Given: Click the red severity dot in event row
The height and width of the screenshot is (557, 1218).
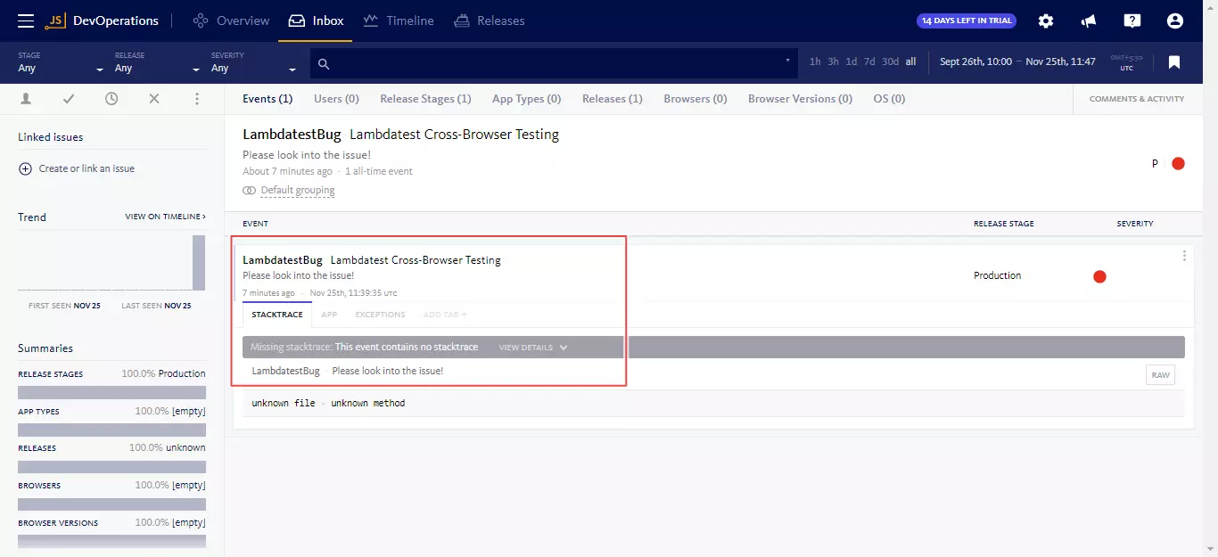Looking at the screenshot, I should [x=1099, y=276].
